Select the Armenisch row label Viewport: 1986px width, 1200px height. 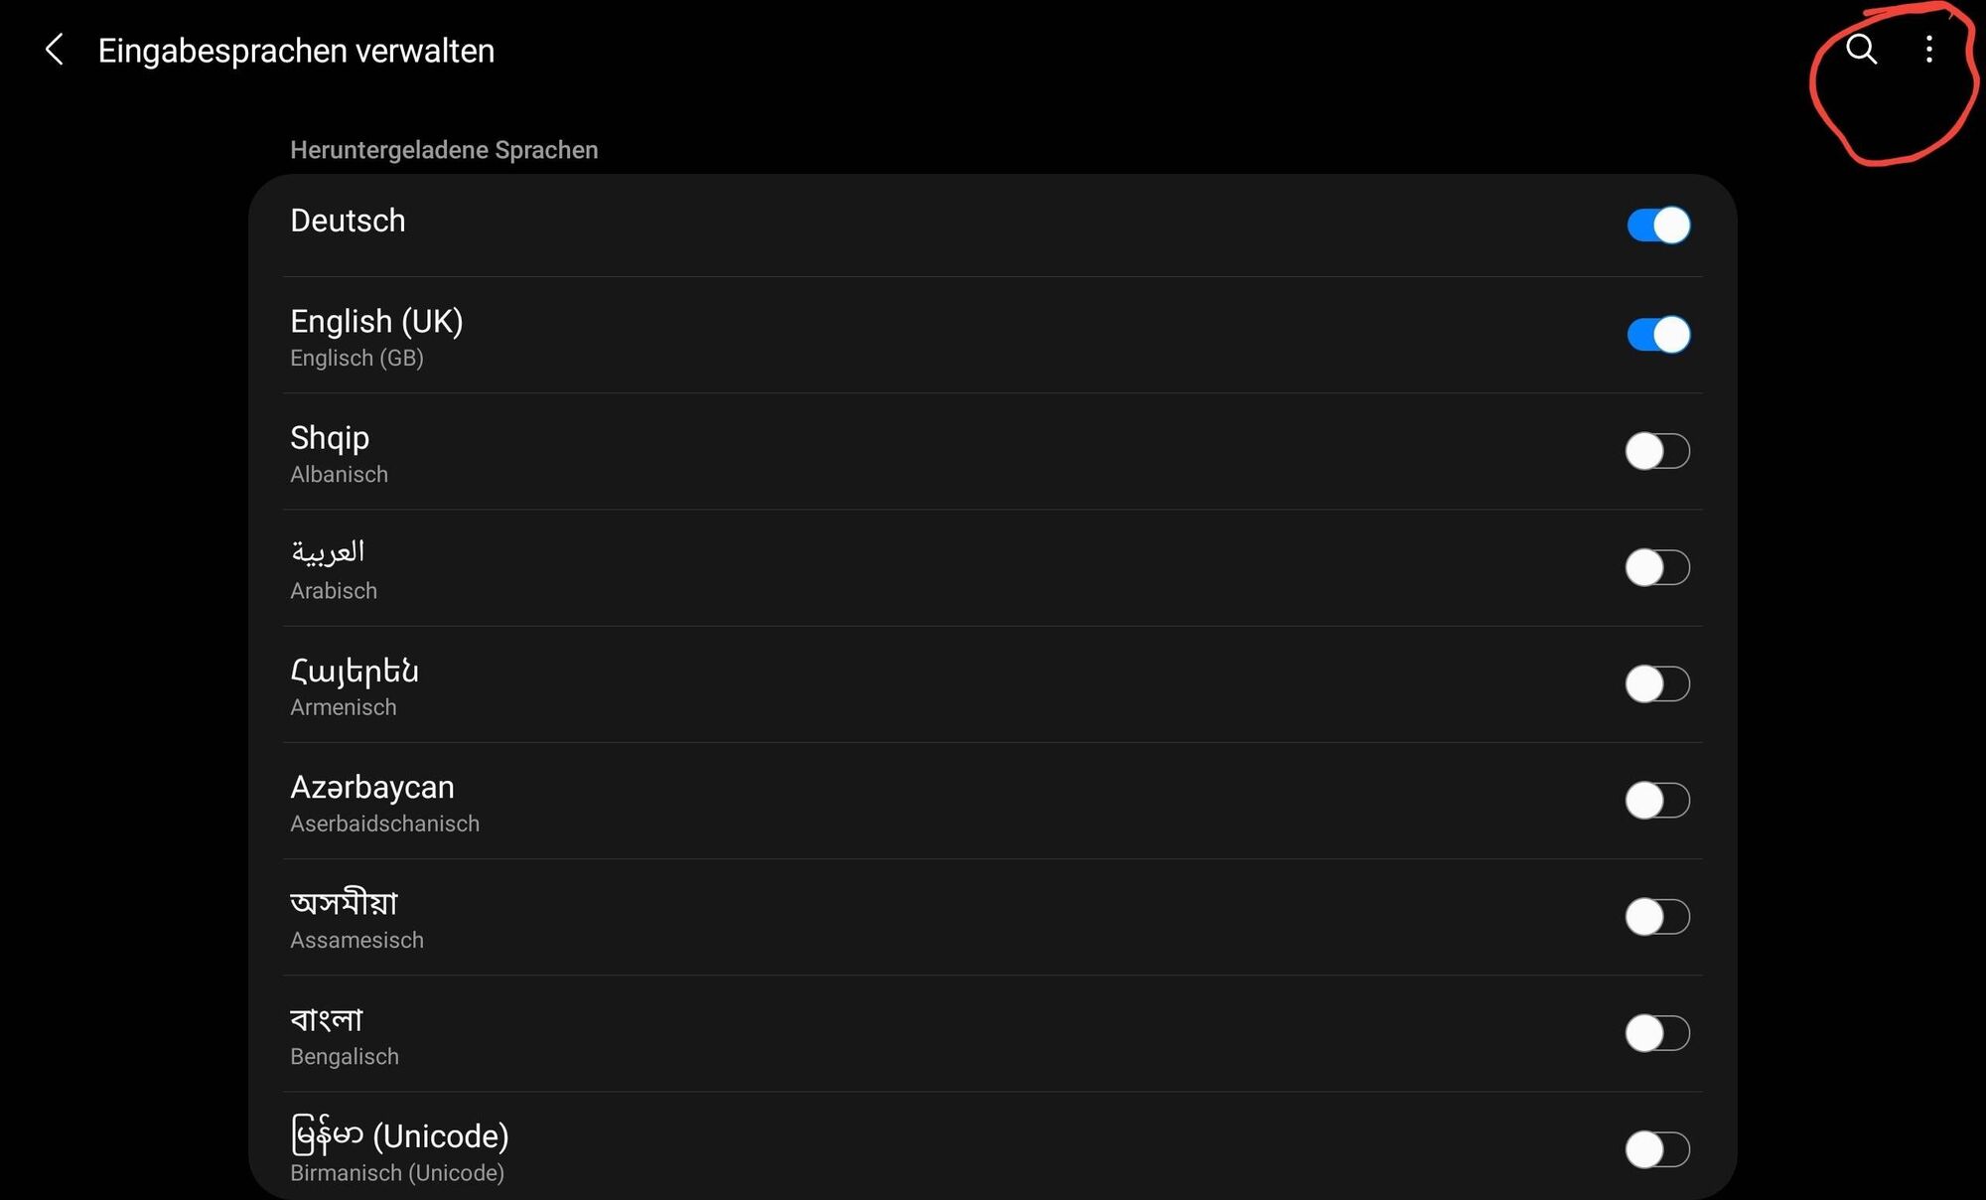[344, 707]
